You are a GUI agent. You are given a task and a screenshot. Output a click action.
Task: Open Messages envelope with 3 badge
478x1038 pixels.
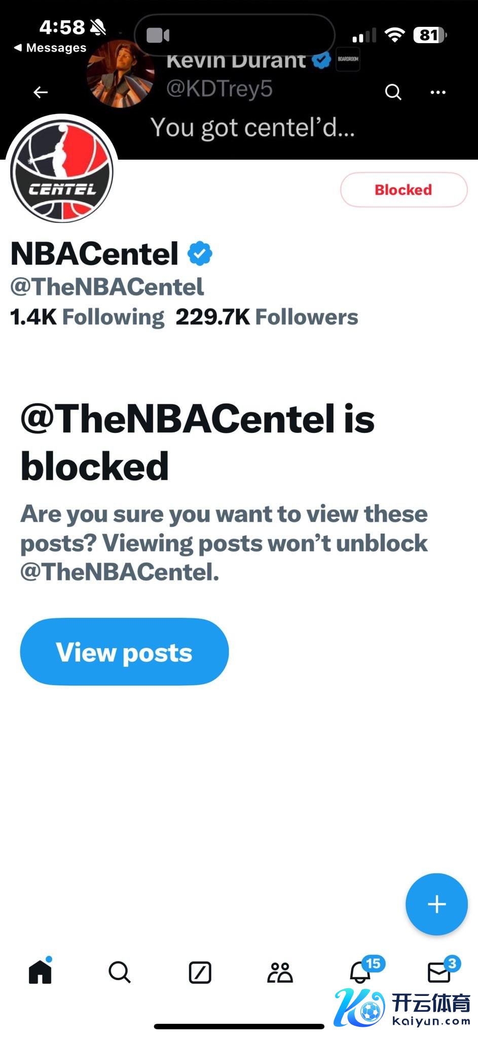439,972
